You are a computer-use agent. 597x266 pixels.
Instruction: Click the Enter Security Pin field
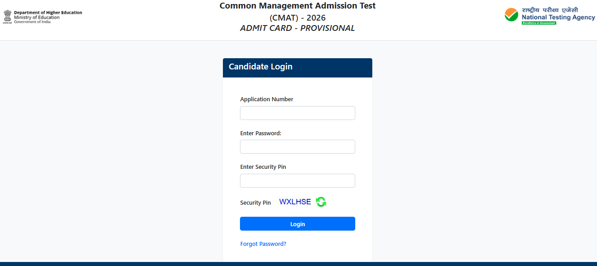(297, 181)
